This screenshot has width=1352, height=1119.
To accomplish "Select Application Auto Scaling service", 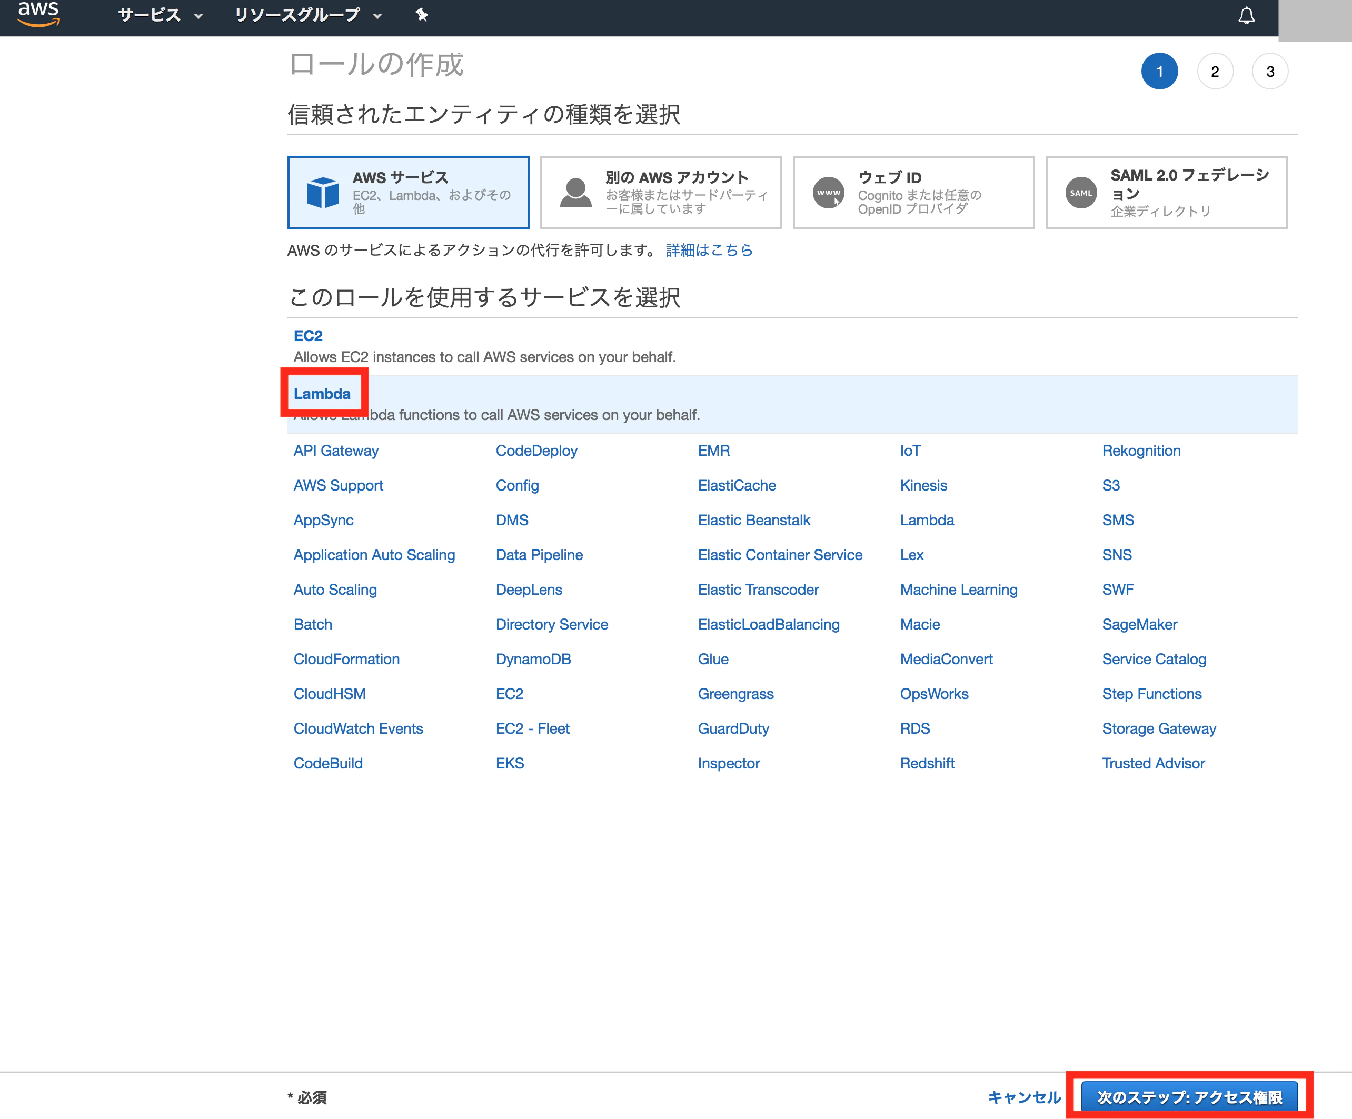I will point(374,555).
